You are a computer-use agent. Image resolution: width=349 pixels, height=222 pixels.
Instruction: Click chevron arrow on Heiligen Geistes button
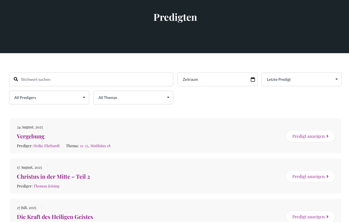(327, 217)
